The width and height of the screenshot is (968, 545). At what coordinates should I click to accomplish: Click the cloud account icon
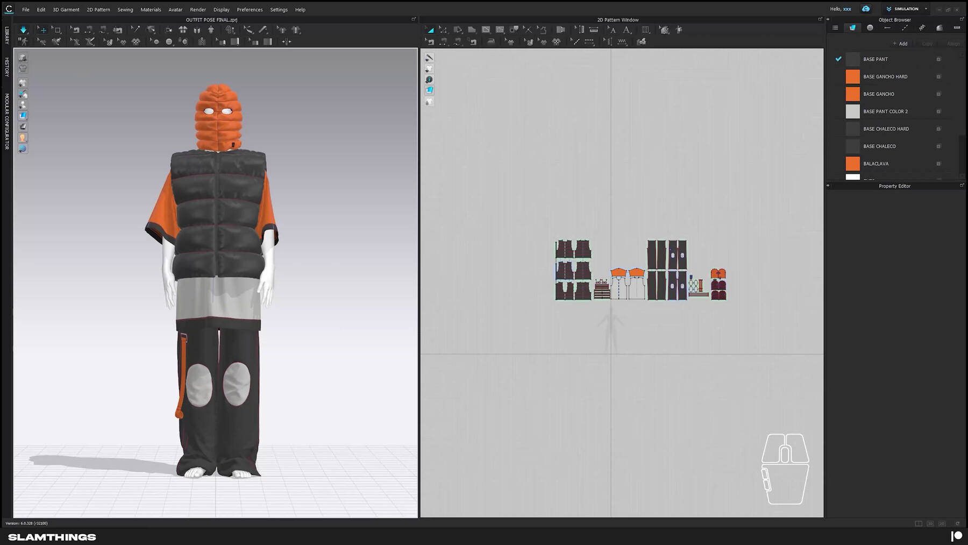pos(866,9)
